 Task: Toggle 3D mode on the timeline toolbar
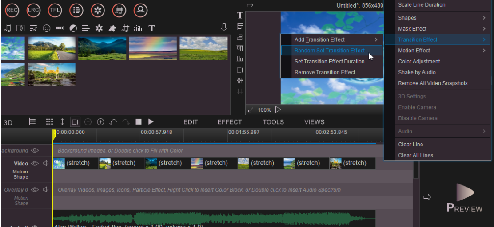[8, 123]
